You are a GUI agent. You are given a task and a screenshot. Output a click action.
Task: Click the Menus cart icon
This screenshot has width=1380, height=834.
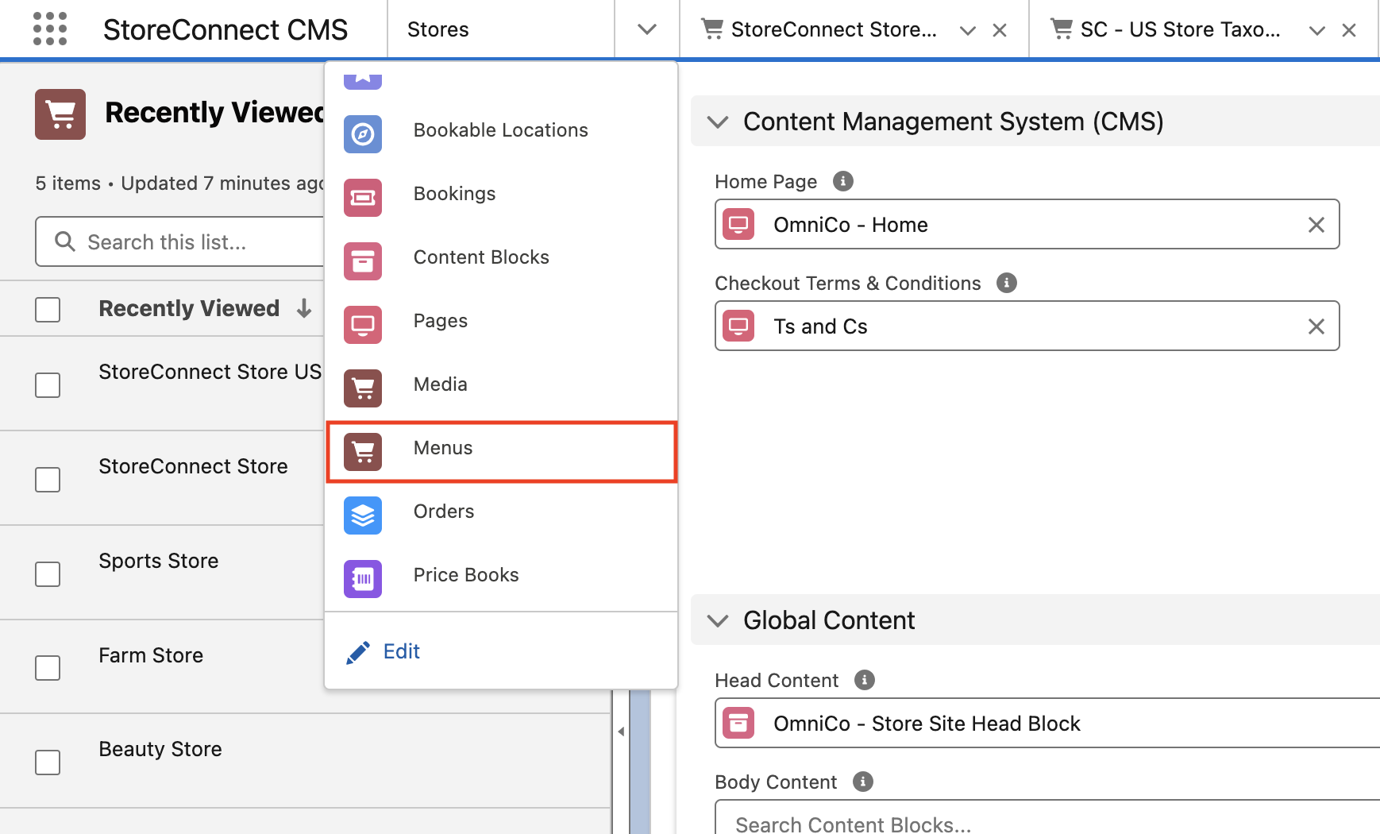click(x=363, y=452)
